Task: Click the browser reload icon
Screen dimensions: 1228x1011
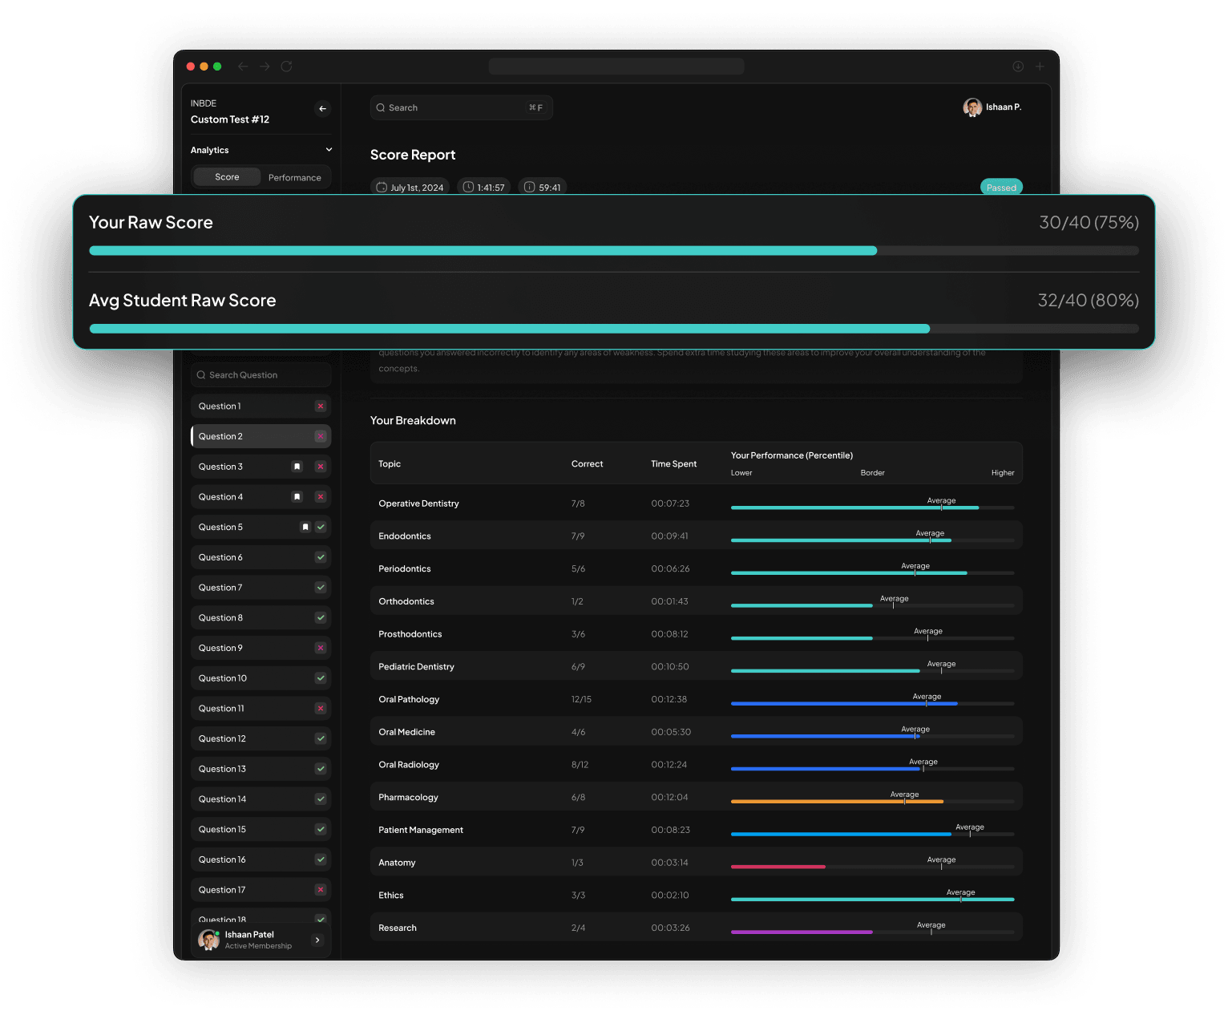Action: pos(286,67)
